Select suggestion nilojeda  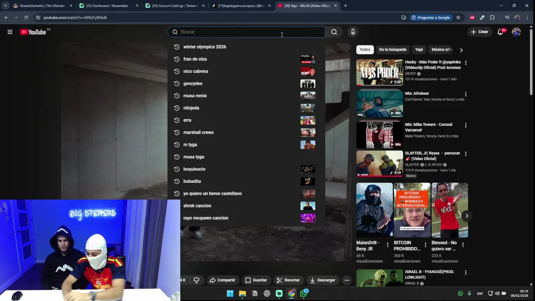[x=246, y=108]
